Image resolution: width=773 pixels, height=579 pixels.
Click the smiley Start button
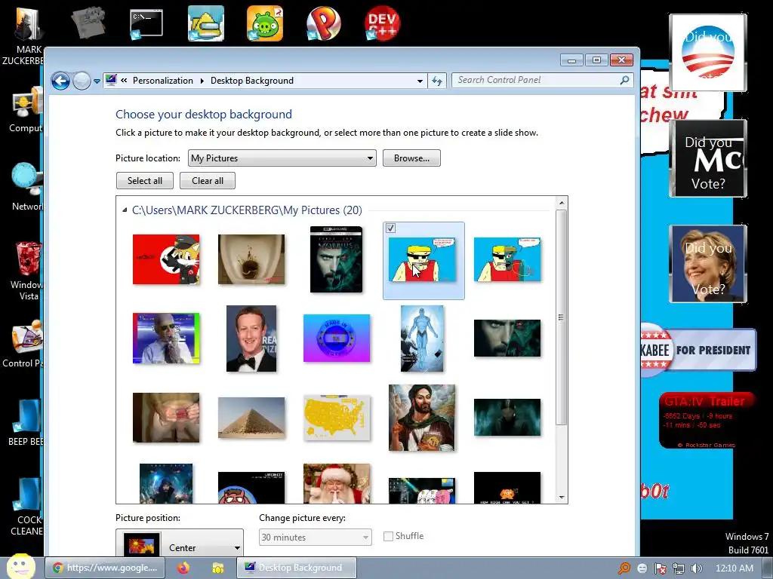[x=20, y=566]
